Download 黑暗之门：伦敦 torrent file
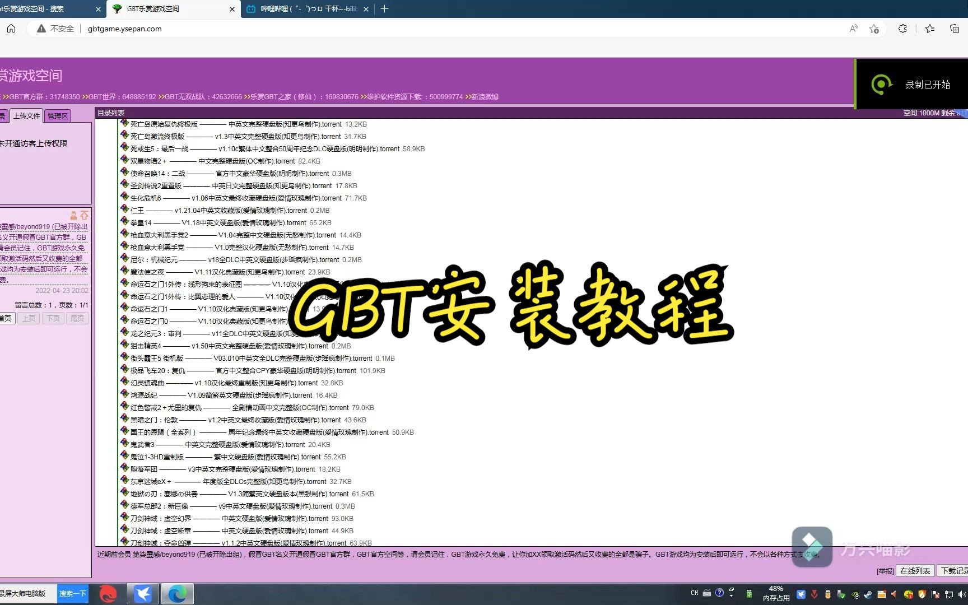The width and height of the screenshot is (968, 605). click(235, 420)
